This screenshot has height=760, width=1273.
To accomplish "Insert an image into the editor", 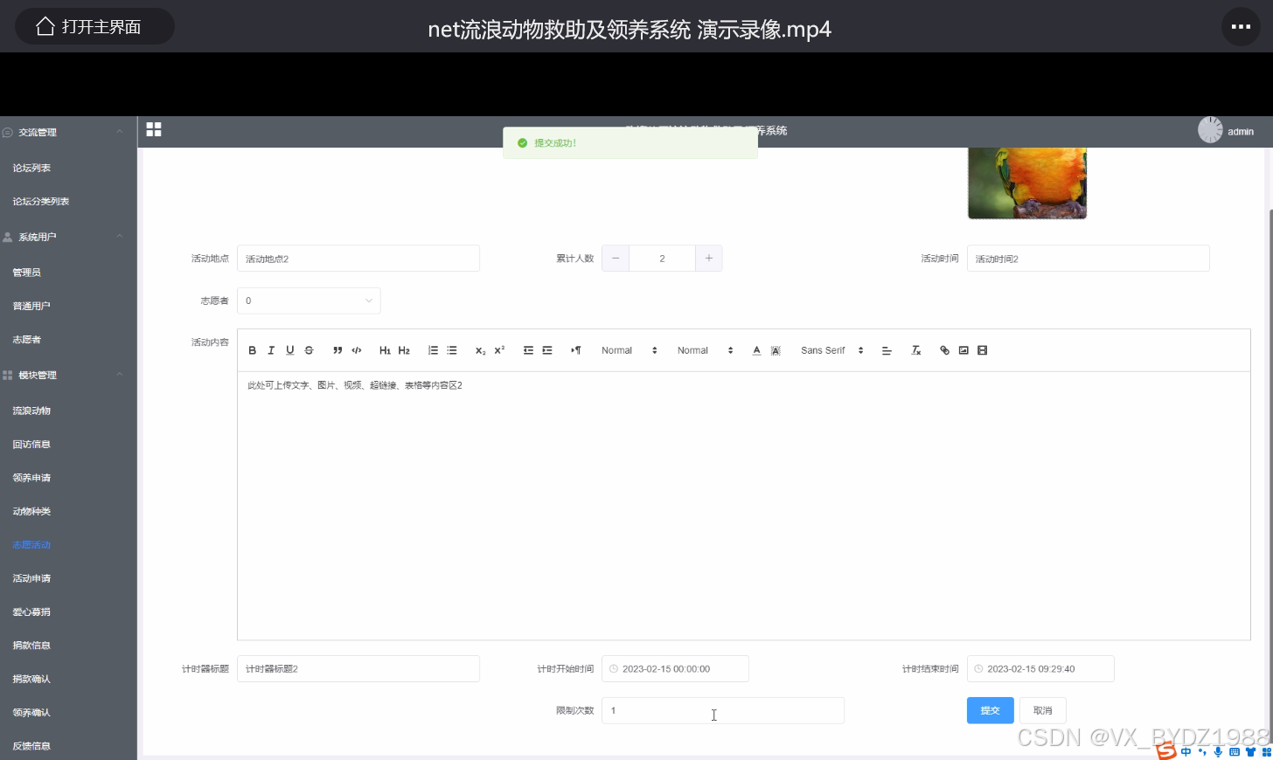I will 963,350.
